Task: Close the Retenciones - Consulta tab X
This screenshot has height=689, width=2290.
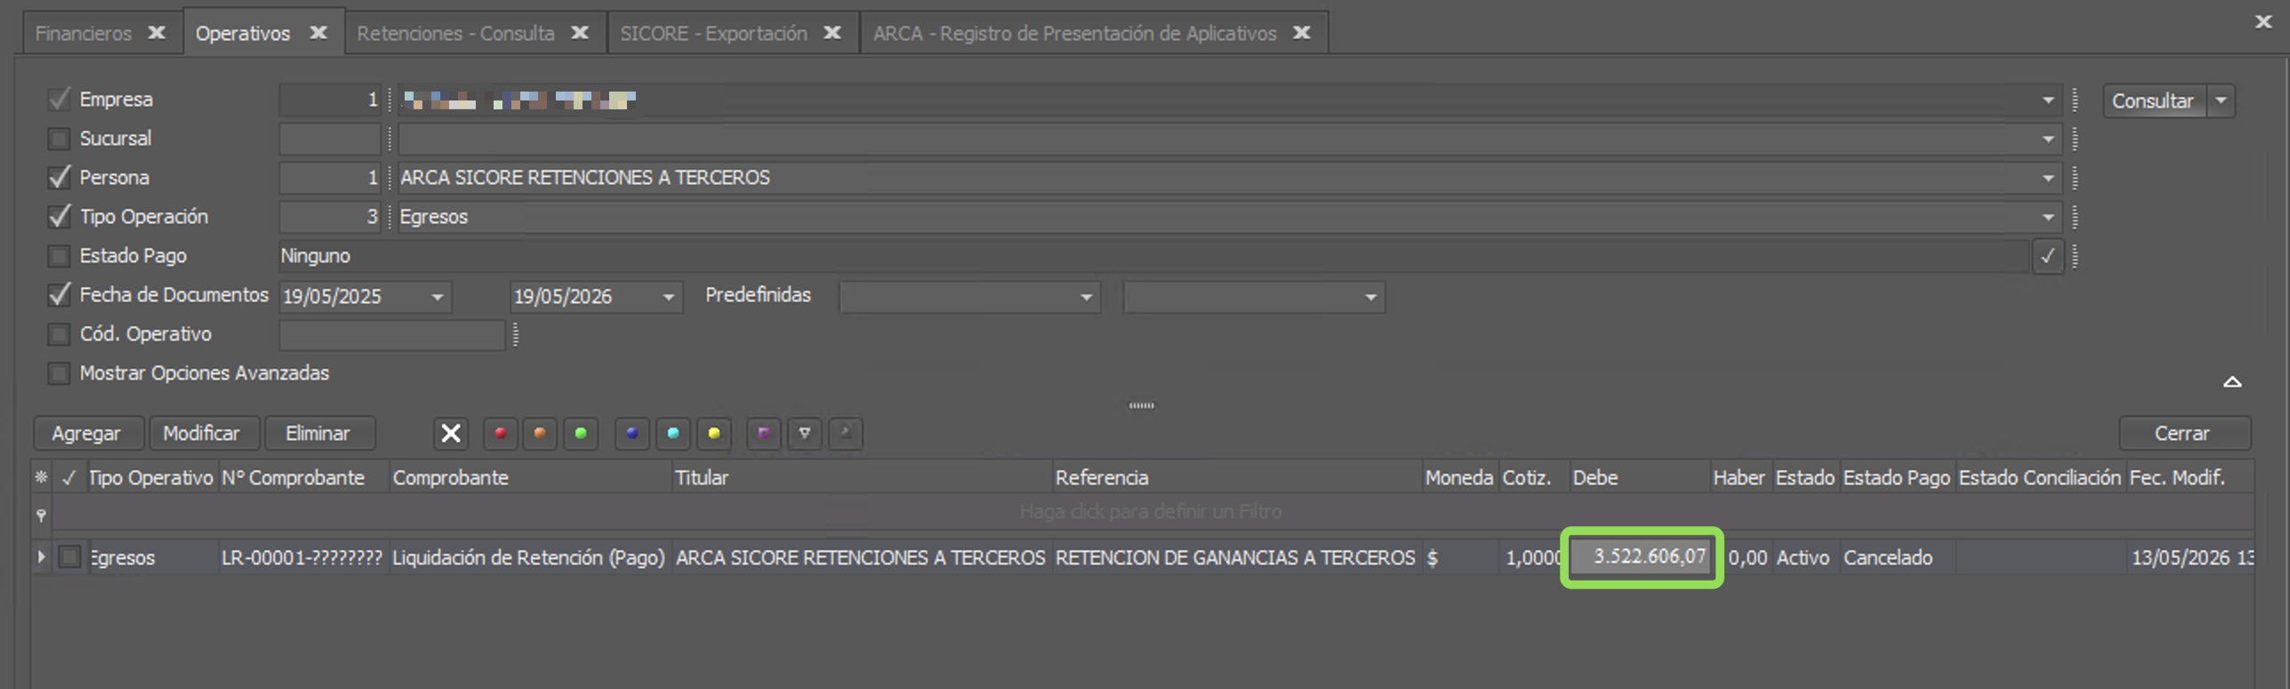Action: [x=580, y=33]
